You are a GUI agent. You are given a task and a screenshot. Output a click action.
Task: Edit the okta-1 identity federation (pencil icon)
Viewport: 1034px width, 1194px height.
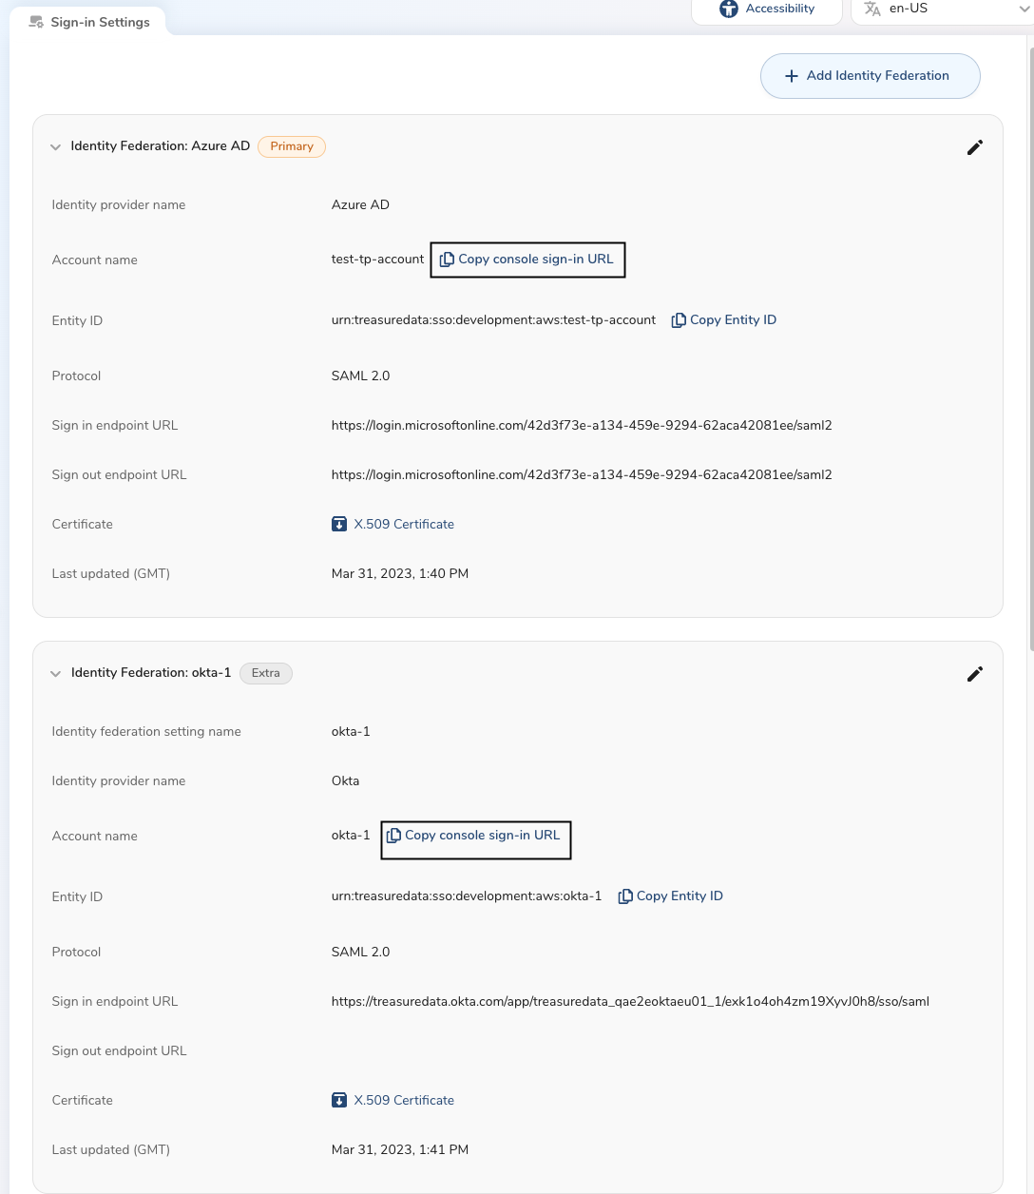tap(974, 674)
